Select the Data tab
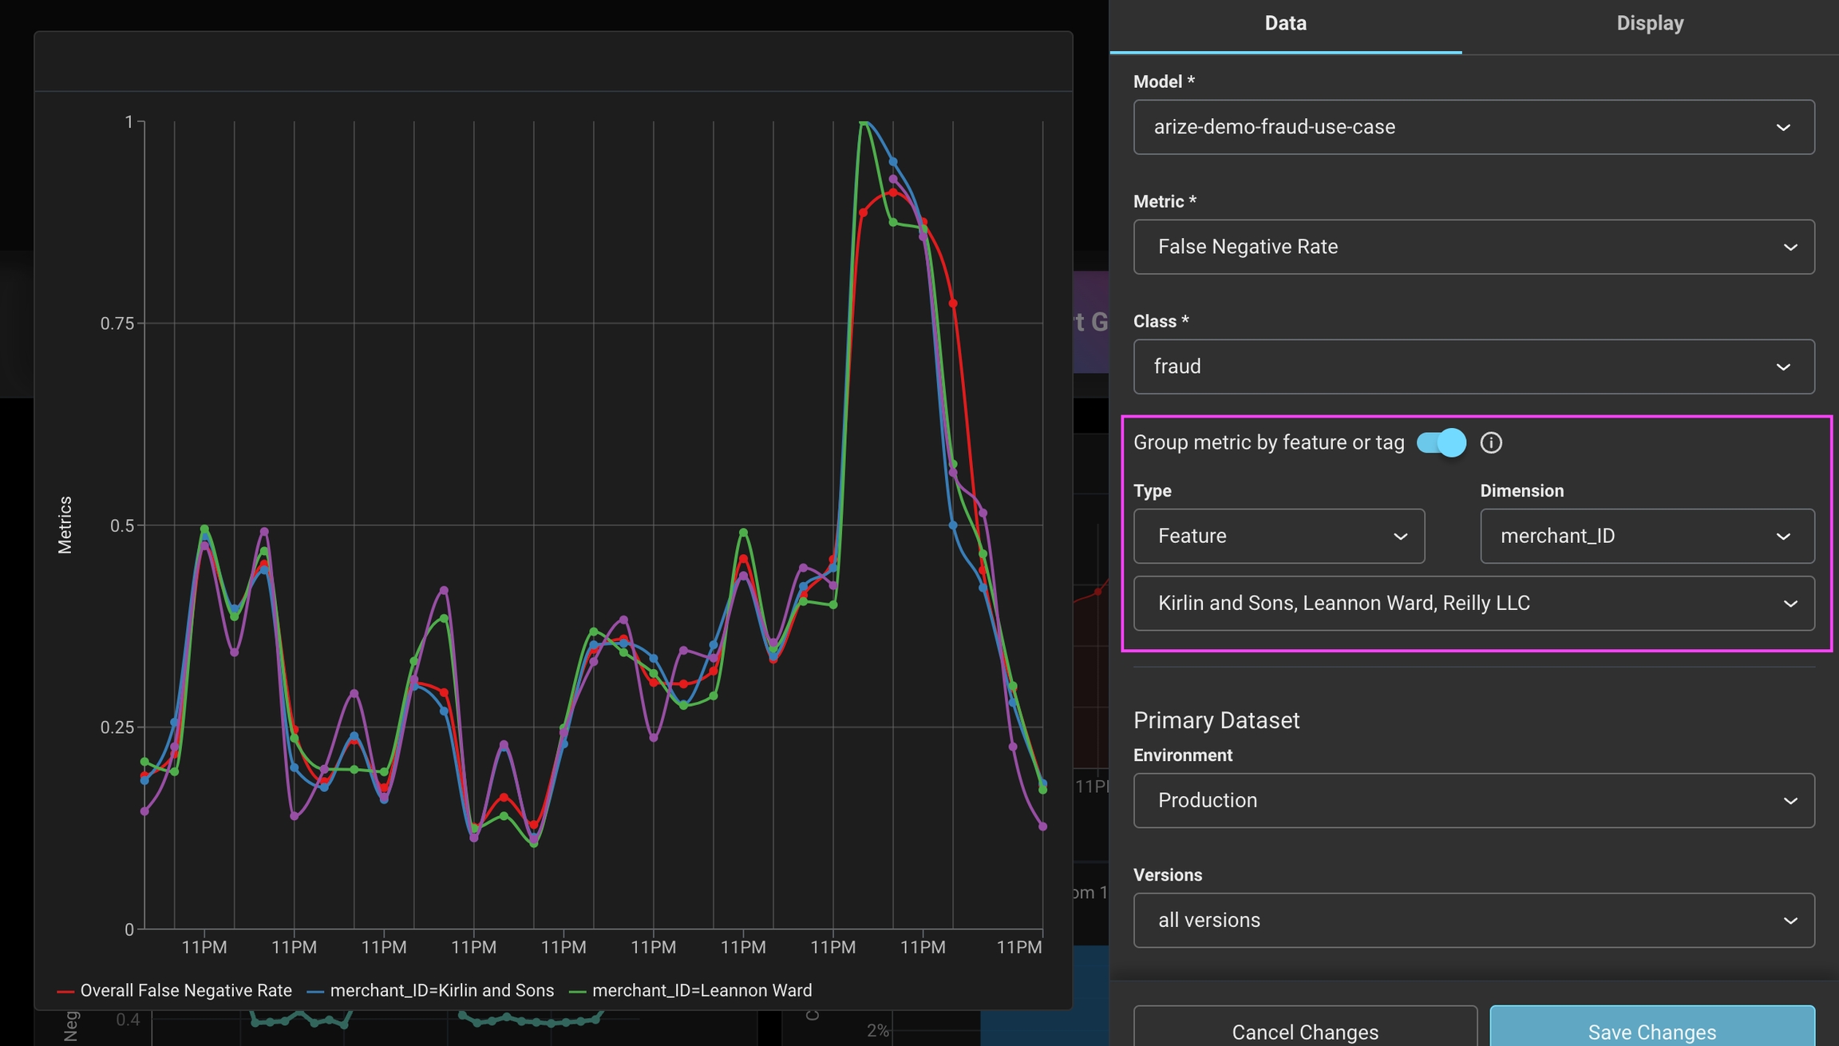This screenshot has height=1046, width=1839. (x=1285, y=23)
